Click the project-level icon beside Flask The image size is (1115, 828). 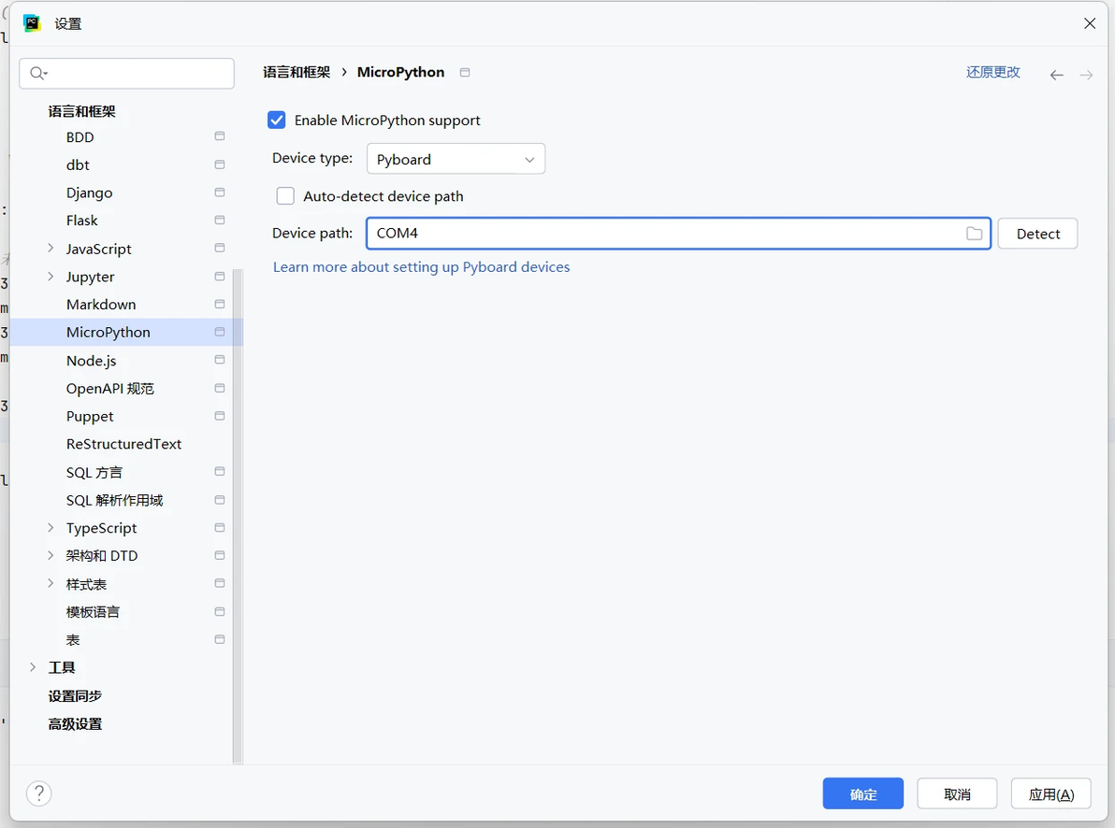(220, 221)
